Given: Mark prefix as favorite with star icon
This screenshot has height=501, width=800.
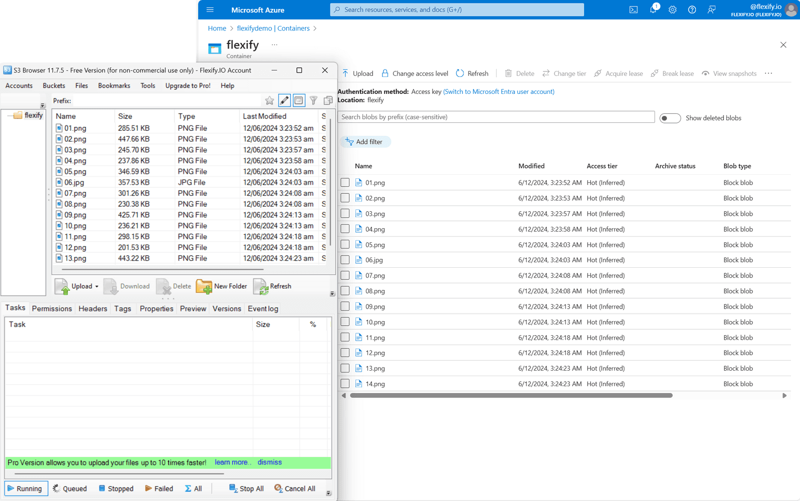Looking at the screenshot, I should (269, 100).
